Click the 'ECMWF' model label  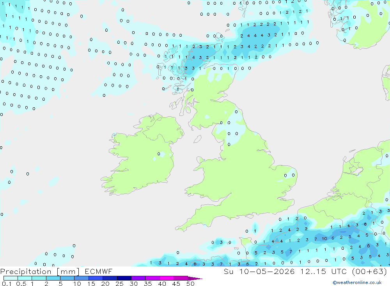coord(99,272)
